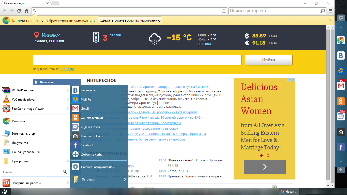Image resolution: width=347 pixels, height=195 pixels.
Task: Open Odnoklassniki icon in right sidebar
Action: click(x=341, y=101)
